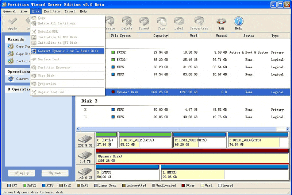
Task: Click the 232.9 GB disk icon
Action: coord(85,139)
